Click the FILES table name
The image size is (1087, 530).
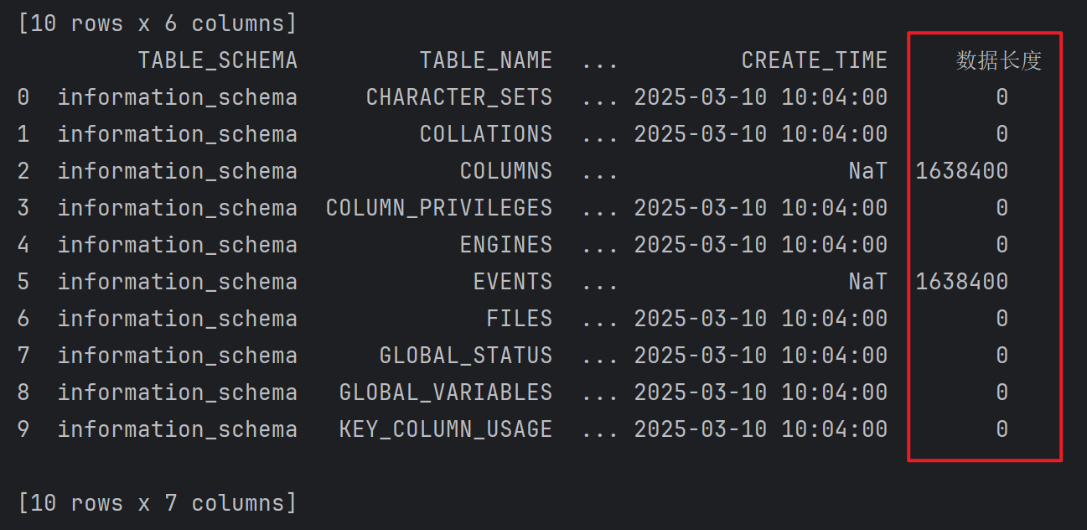[x=519, y=319]
